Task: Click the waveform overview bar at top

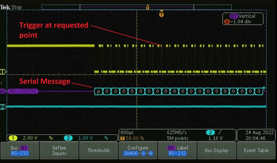Action: 136,7
